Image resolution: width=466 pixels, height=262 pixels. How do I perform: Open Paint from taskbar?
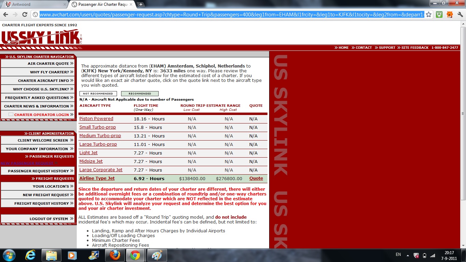(x=157, y=255)
